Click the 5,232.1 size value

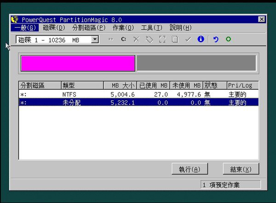coord(122,103)
